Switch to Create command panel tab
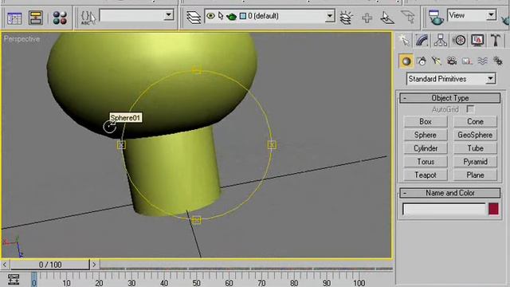The height and width of the screenshot is (287, 510). pyautogui.click(x=404, y=41)
